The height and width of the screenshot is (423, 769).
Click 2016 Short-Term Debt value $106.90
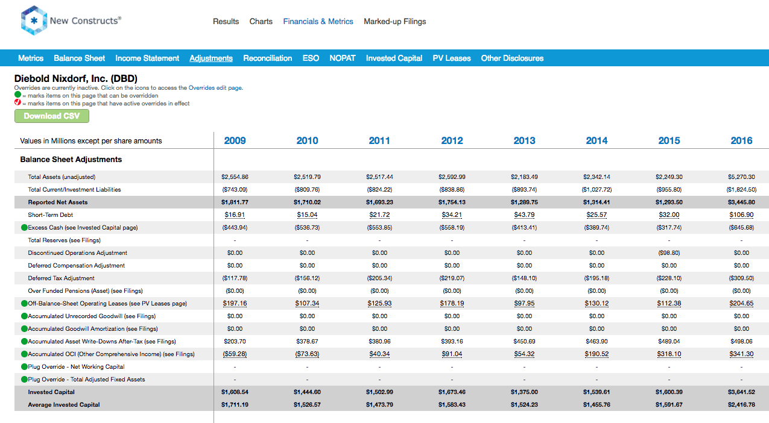[742, 215]
